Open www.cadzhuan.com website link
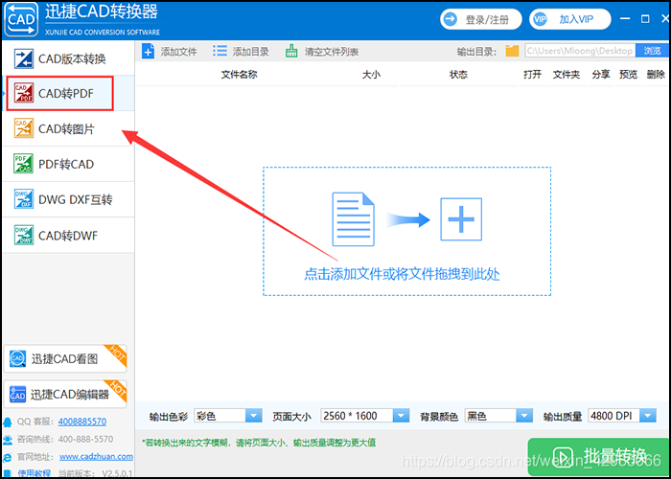The width and height of the screenshot is (671, 479). (96, 456)
